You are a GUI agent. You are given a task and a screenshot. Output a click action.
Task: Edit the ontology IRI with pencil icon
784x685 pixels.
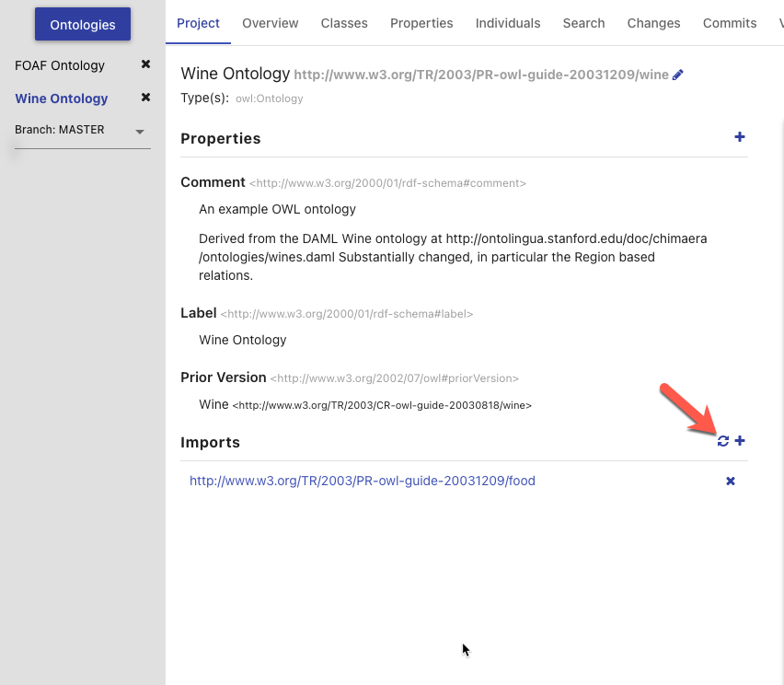coord(678,75)
